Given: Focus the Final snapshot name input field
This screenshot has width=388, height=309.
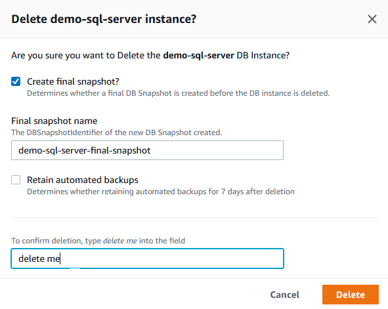Looking at the screenshot, I should 147,150.
